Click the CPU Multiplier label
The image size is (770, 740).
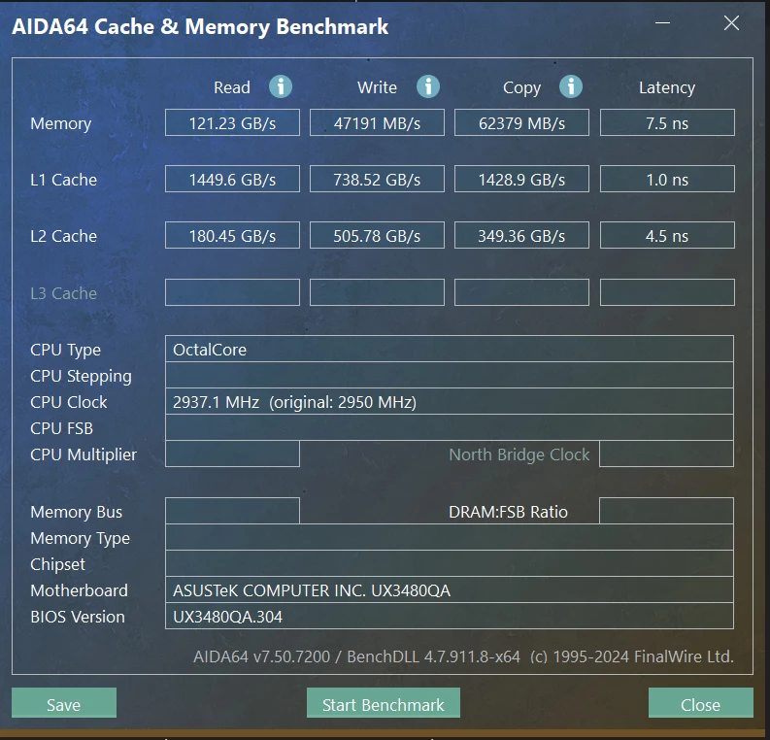pyautogui.click(x=84, y=454)
